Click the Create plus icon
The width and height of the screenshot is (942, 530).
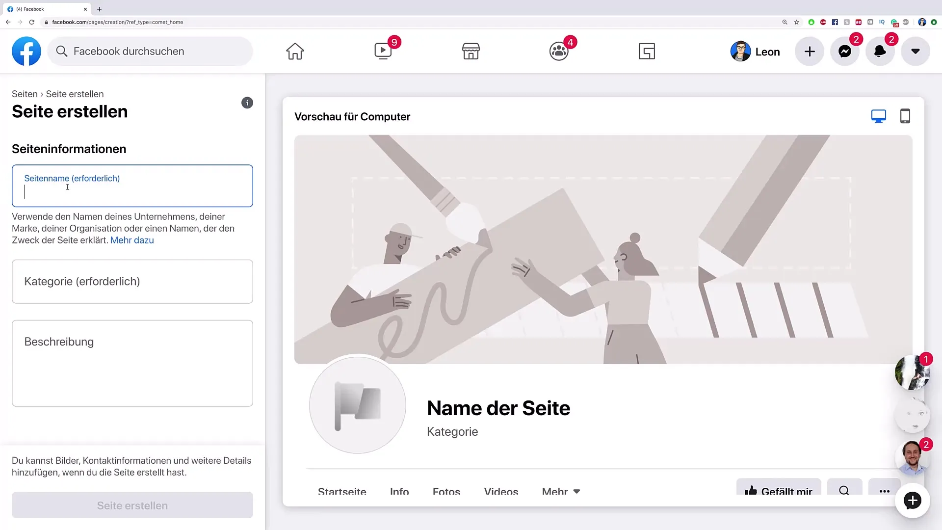(810, 51)
